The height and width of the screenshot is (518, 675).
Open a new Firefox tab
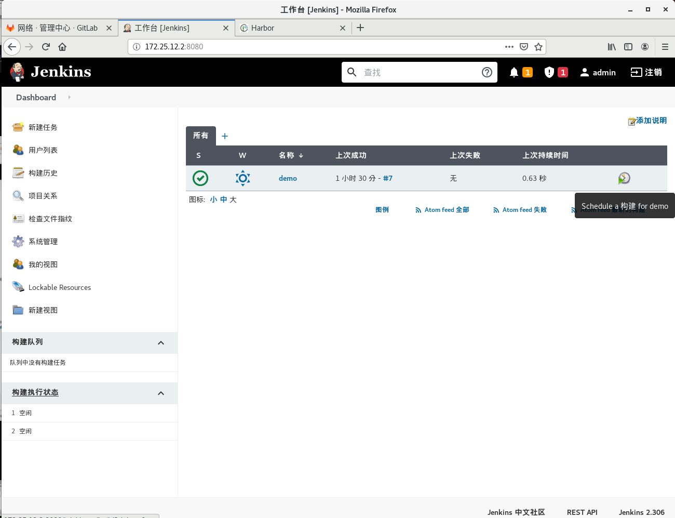(360, 28)
